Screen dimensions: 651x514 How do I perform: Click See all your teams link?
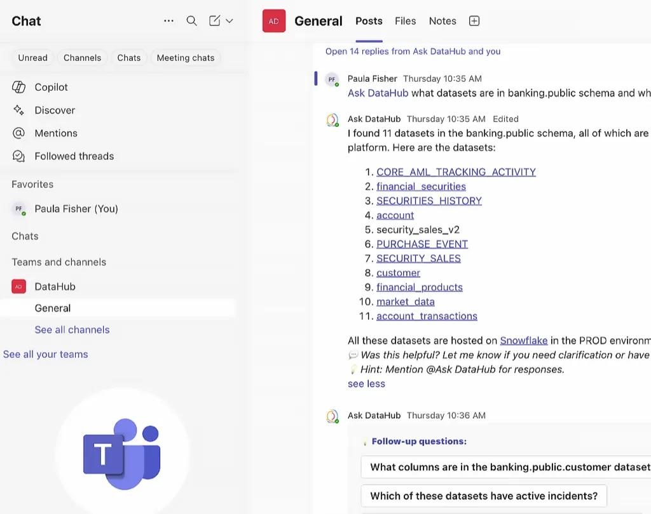[46, 355]
